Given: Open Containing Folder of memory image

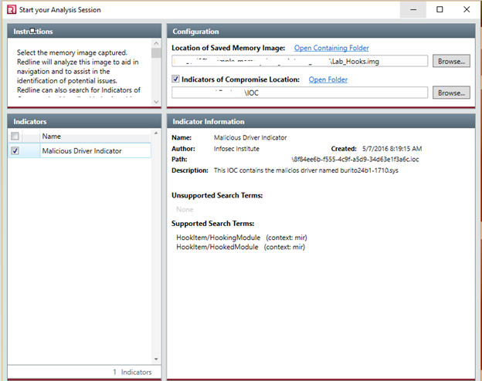Looking at the screenshot, I should click(x=331, y=48).
